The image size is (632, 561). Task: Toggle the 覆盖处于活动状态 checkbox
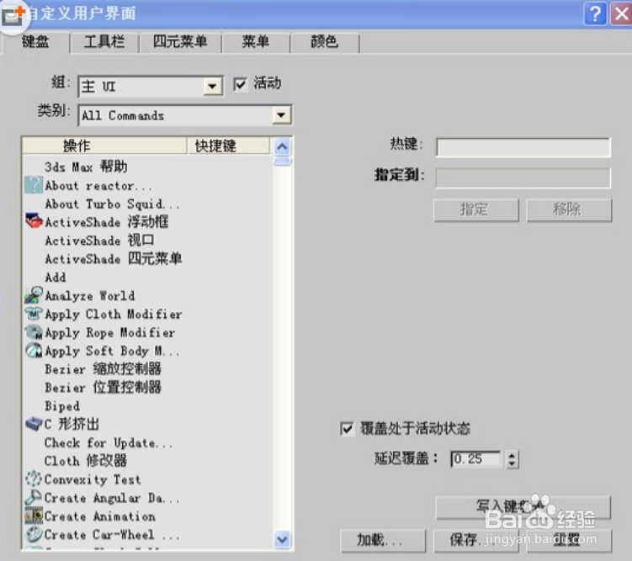[x=347, y=428]
